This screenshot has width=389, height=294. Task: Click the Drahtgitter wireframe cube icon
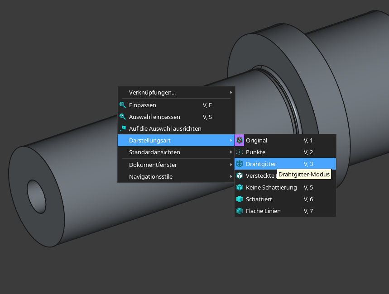pyautogui.click(x=240, y=164)
